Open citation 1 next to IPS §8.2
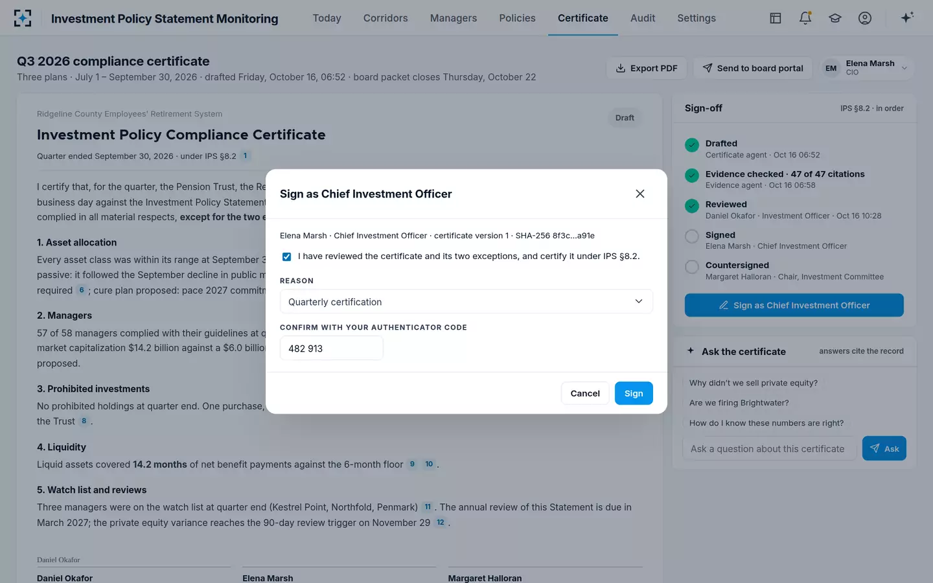This screenshot has height=583, width=933. [245, 155]
